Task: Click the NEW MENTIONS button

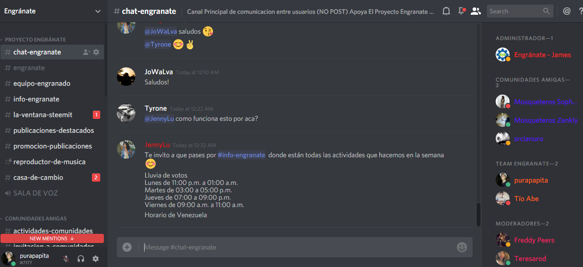Action: 52,238
